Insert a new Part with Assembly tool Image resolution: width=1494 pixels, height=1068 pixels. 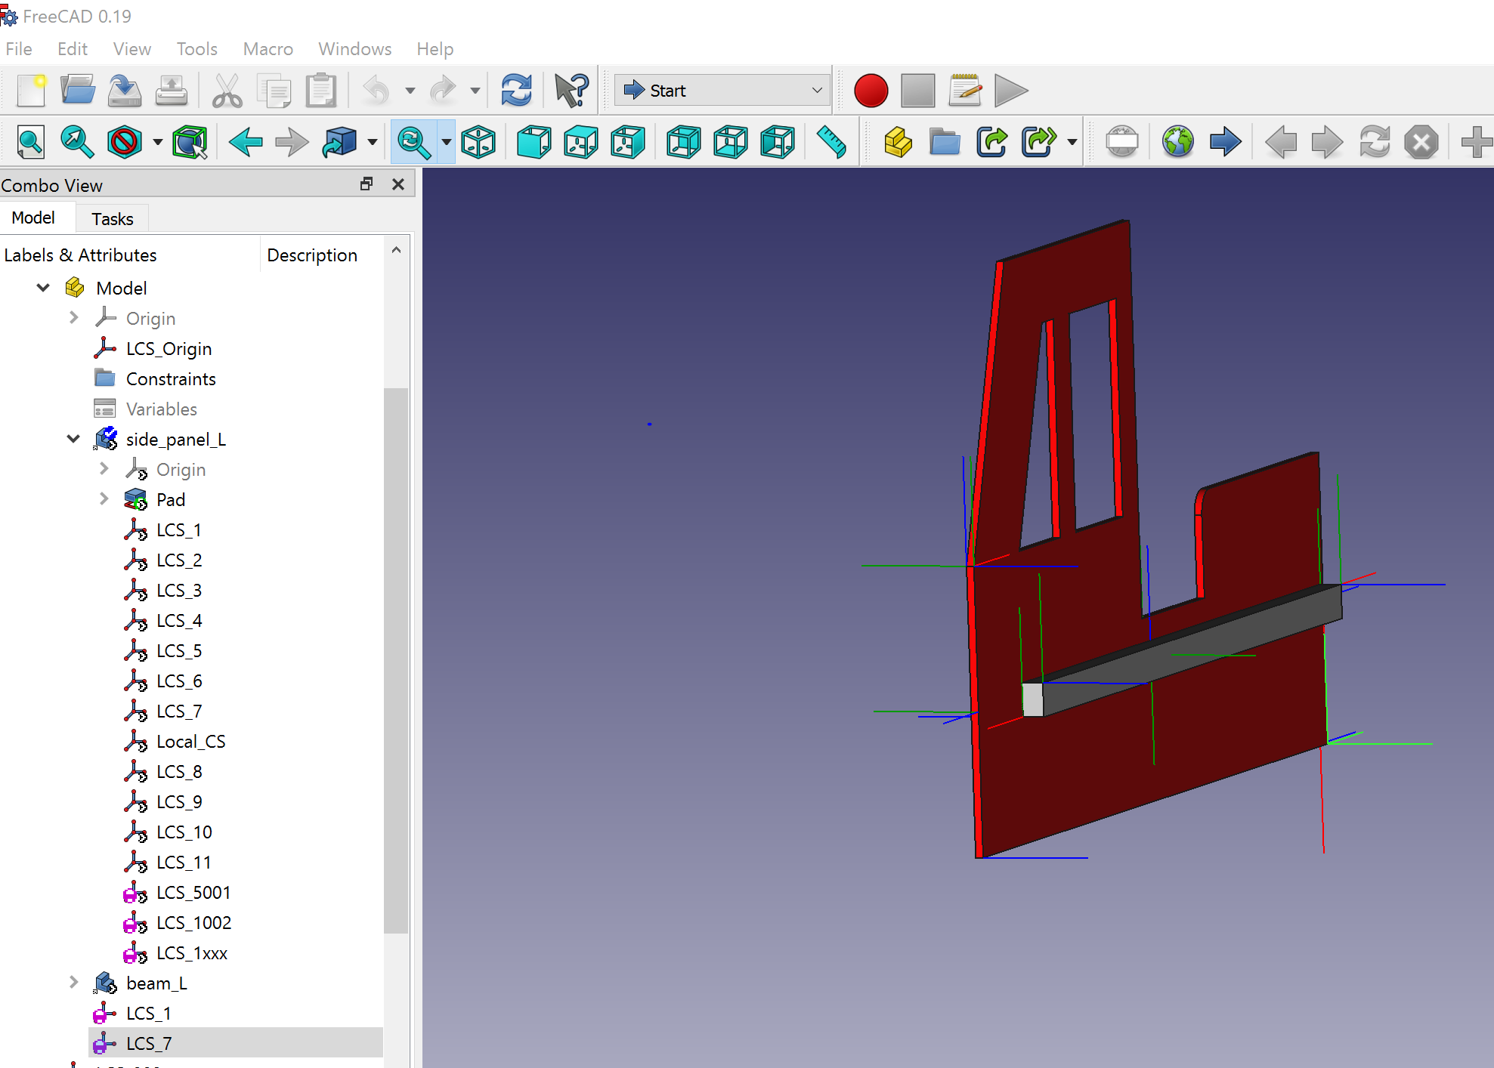[897, 142]
